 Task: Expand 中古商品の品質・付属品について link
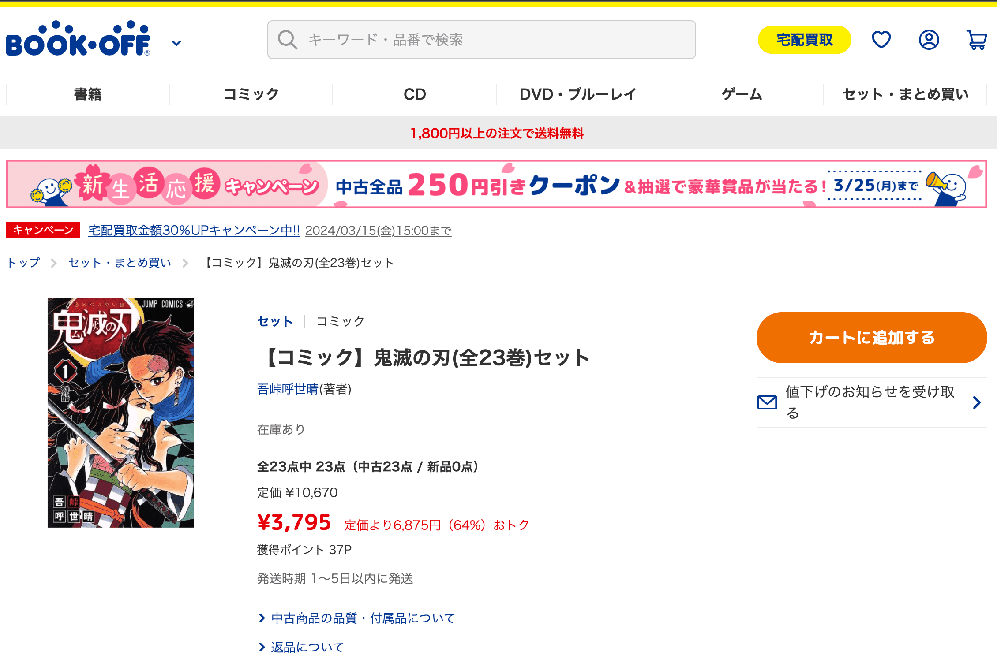tap(363, 618)
